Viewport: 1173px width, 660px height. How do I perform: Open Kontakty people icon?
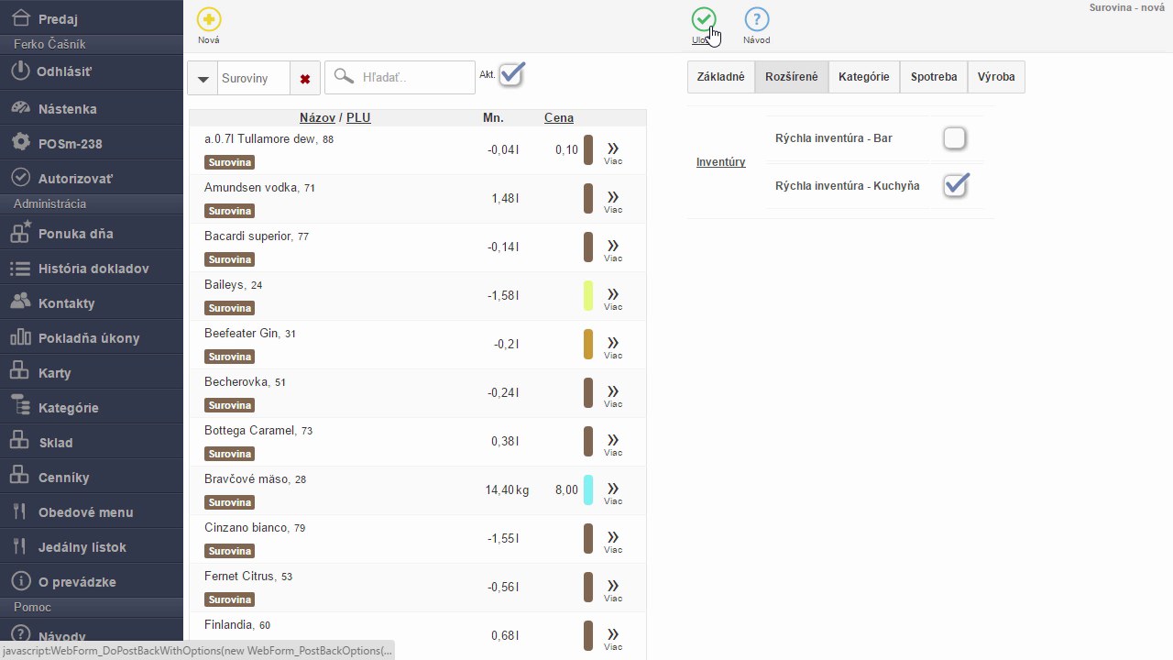[20, 302]
